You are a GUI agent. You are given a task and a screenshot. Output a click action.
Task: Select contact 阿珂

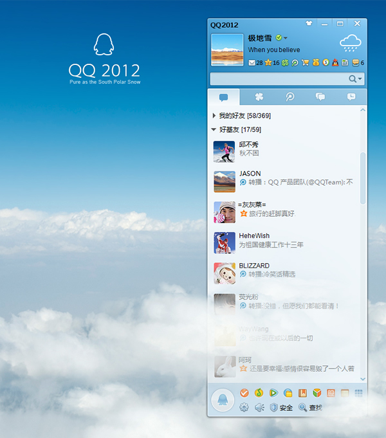(284, 366)
